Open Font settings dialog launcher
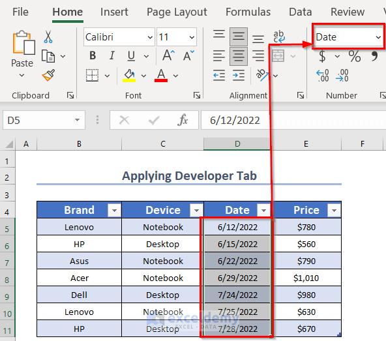Screen dimensions: 386x341 (197, 95)
